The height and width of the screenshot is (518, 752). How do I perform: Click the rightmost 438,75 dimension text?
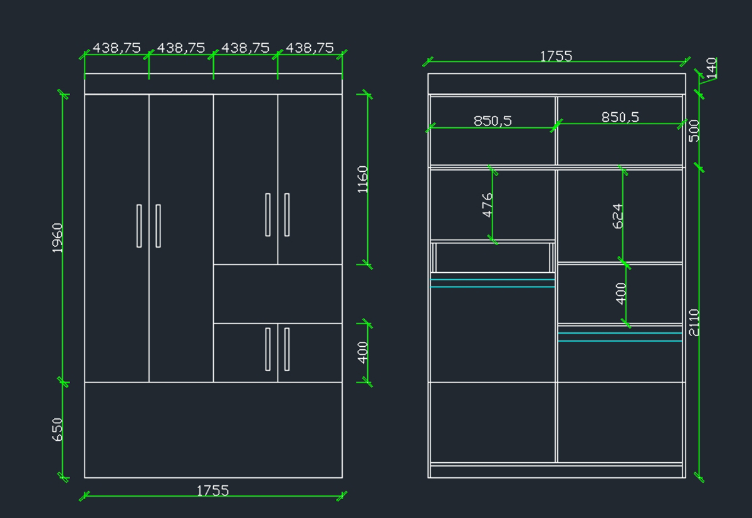[x=310, y=48]
